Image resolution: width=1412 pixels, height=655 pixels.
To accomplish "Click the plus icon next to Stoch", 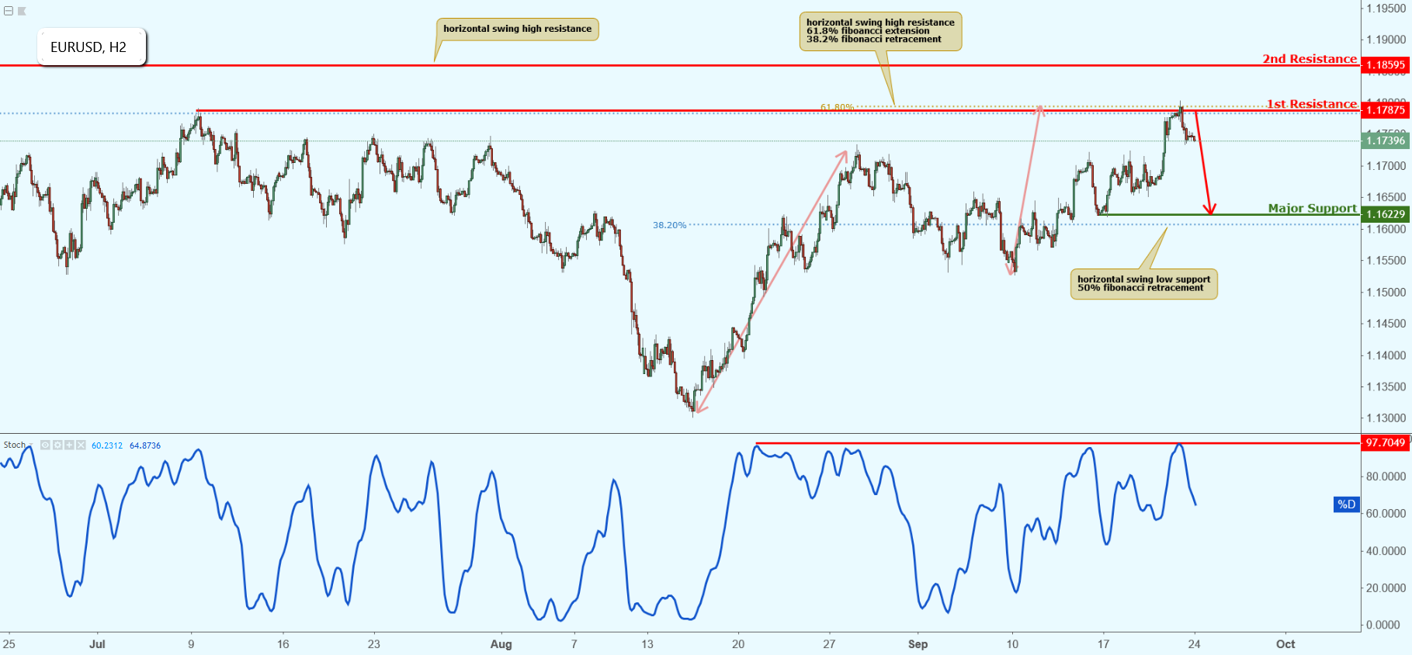I will 69,445.
